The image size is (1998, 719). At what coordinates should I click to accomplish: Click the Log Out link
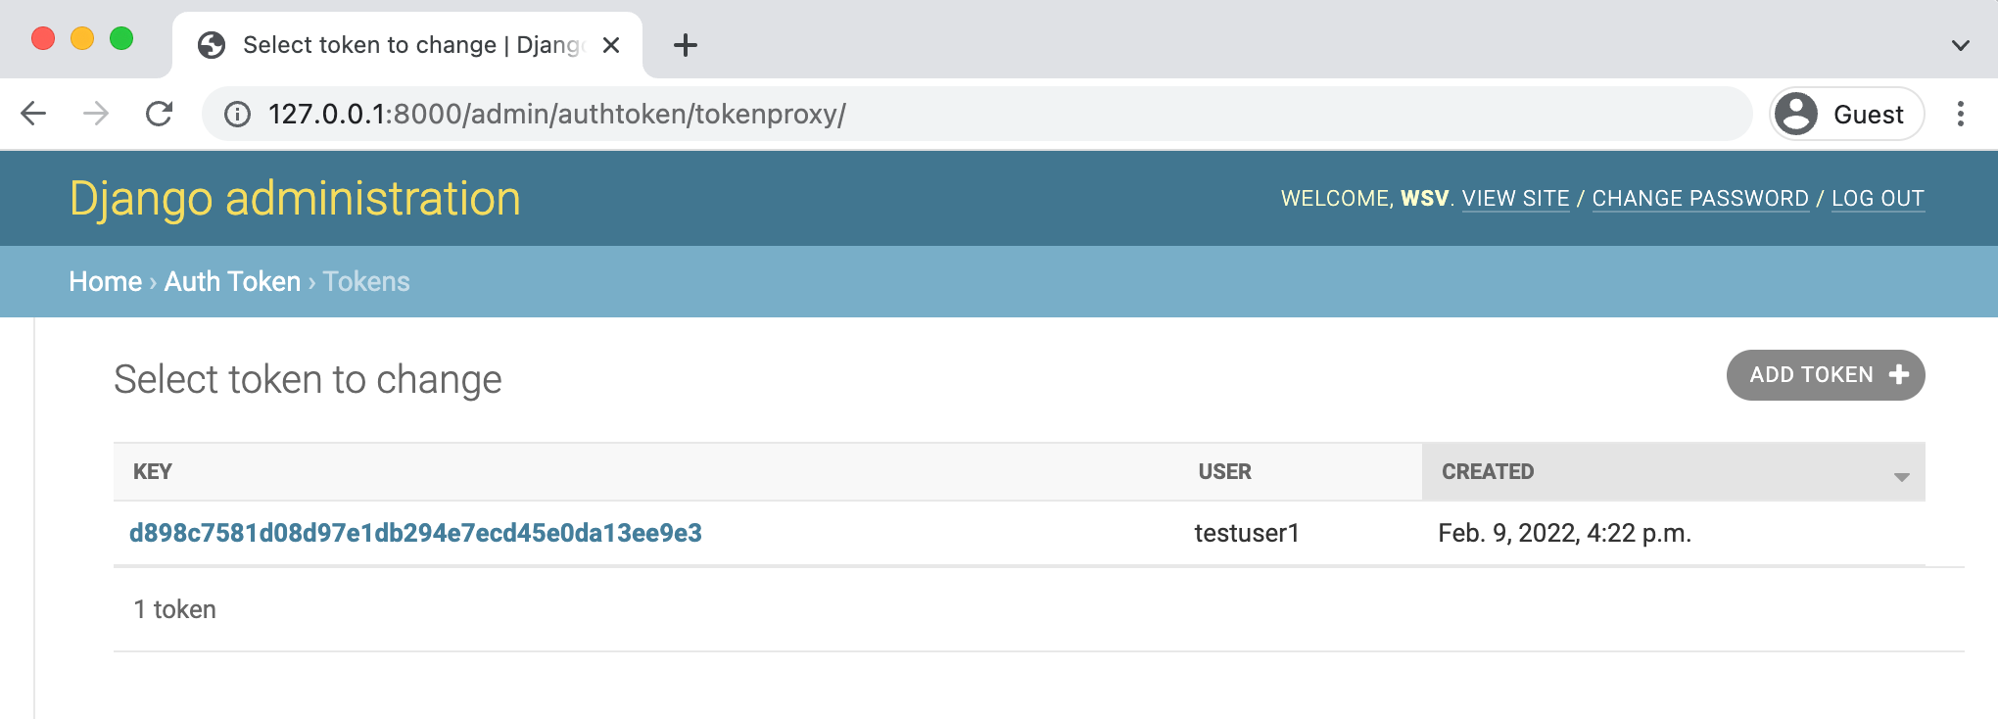coord(1878,198)
